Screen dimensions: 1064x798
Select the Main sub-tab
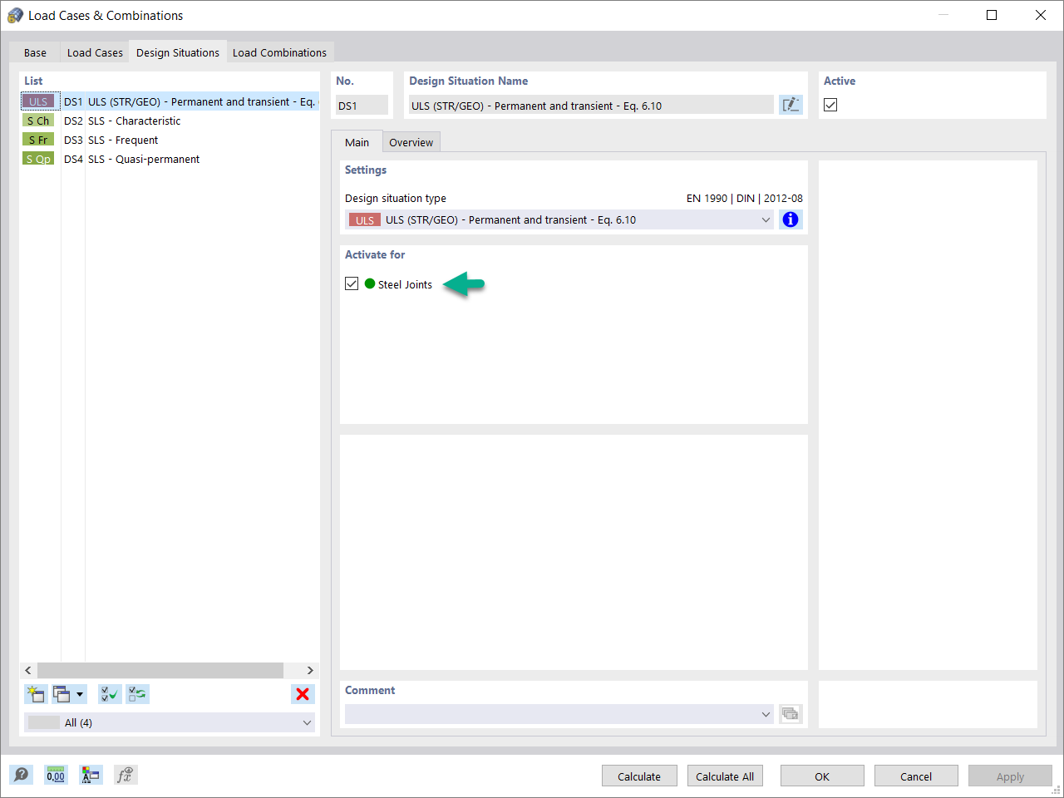[357, 142]
